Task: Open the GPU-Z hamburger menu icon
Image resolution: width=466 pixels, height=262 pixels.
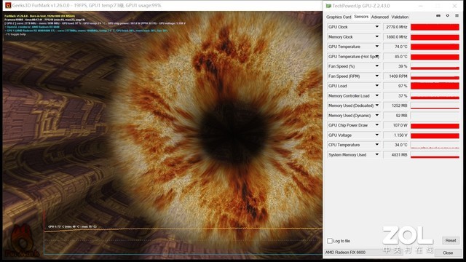Action: pos(457,16)
